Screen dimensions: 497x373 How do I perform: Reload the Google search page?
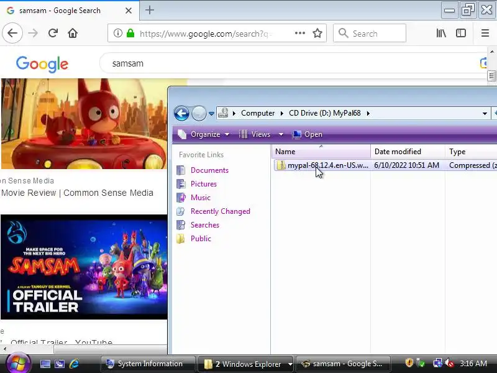53,33
